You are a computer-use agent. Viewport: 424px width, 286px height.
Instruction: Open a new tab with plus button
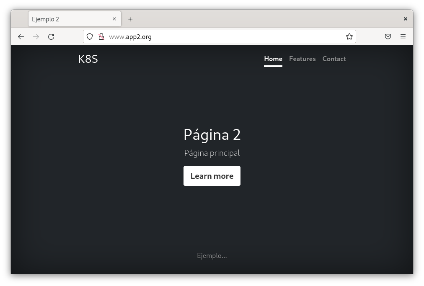click(x=130, y=19)
